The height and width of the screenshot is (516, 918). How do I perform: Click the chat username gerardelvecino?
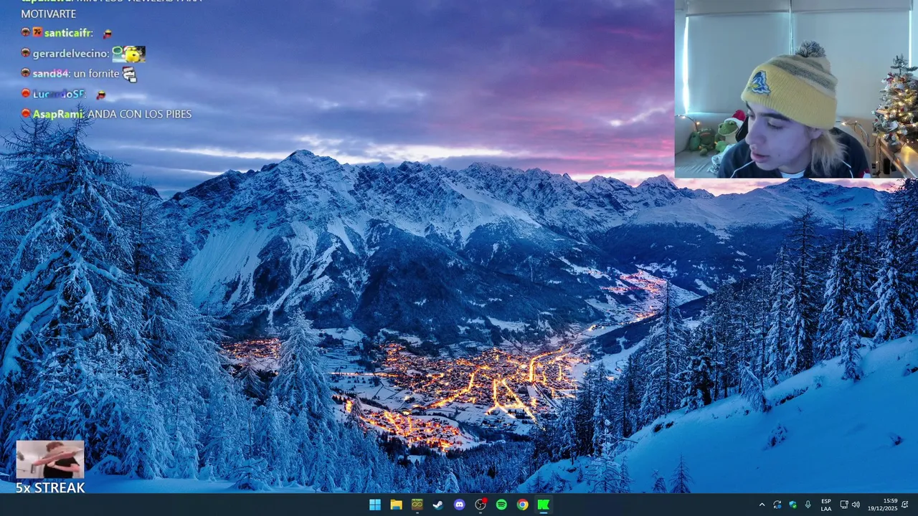[71, 54]
